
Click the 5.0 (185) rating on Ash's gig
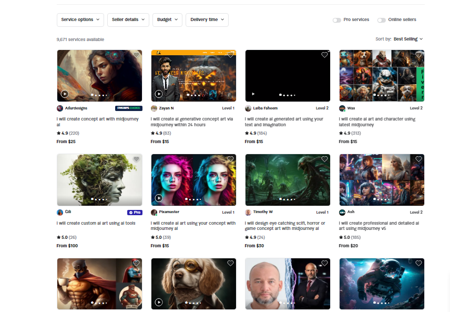point(350,238)
